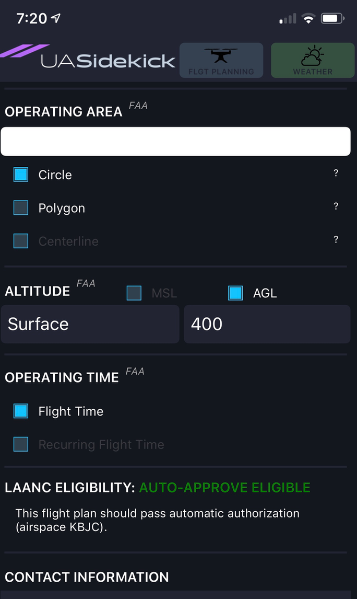Switch to the WEATHER tab

click(x=313, y=60)
